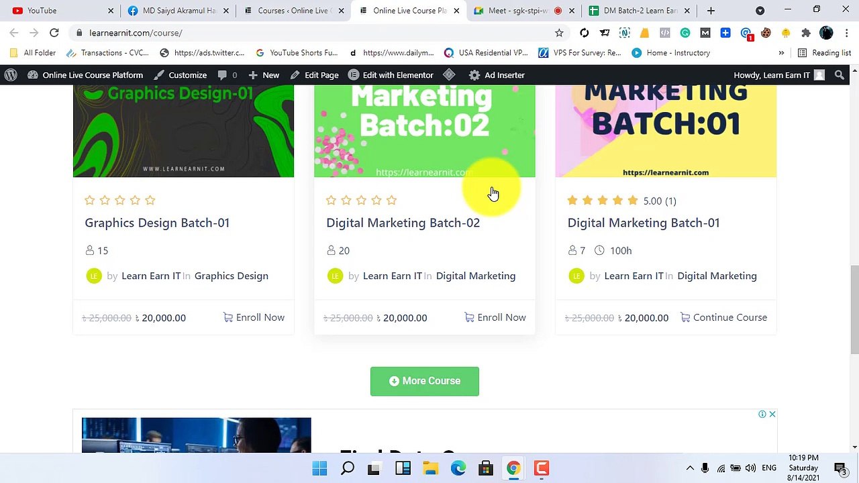
Task: Open Learn Earn IT author on Graphics Design card
Action: [151, 276]
